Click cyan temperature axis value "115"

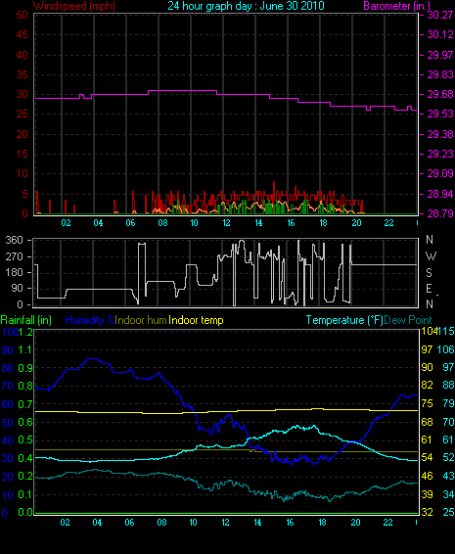tap(446, 331)
